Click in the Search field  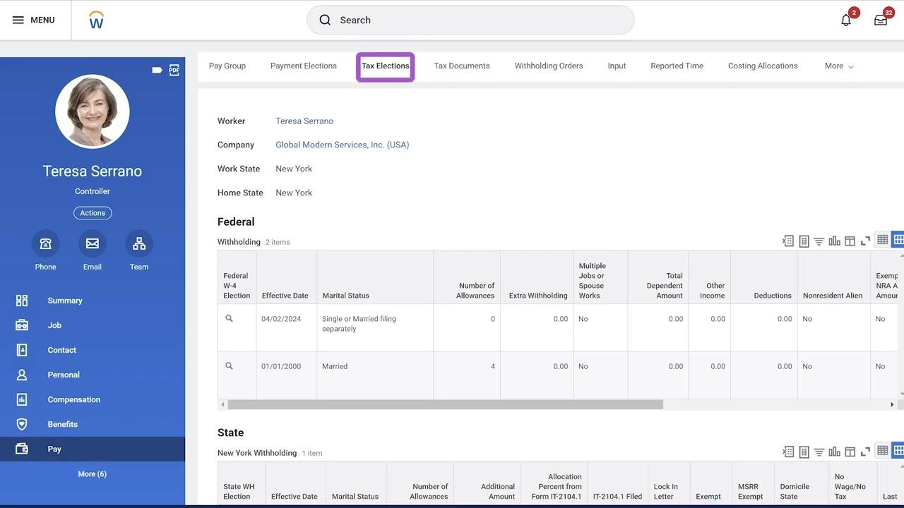point(470,20)
